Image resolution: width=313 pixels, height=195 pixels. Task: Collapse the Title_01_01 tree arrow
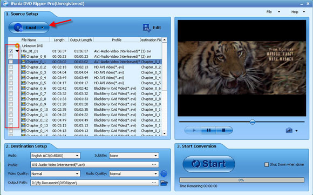click(17, 51)
